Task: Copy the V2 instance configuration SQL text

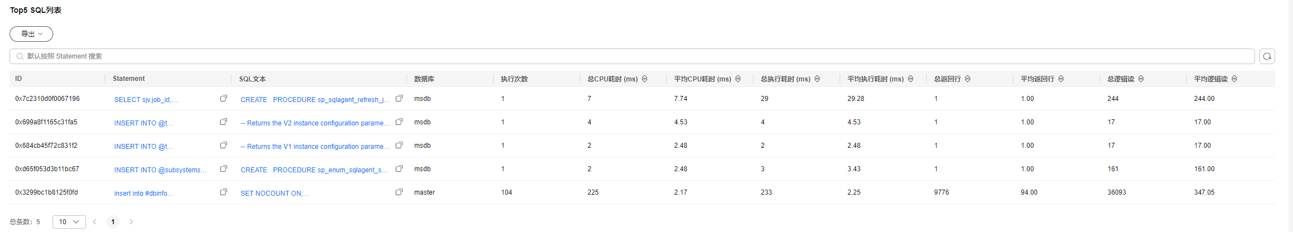Action: pos(399,122)
